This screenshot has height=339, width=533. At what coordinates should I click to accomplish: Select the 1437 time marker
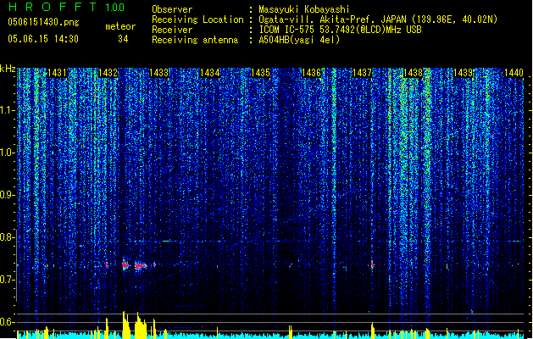point(362,73)
